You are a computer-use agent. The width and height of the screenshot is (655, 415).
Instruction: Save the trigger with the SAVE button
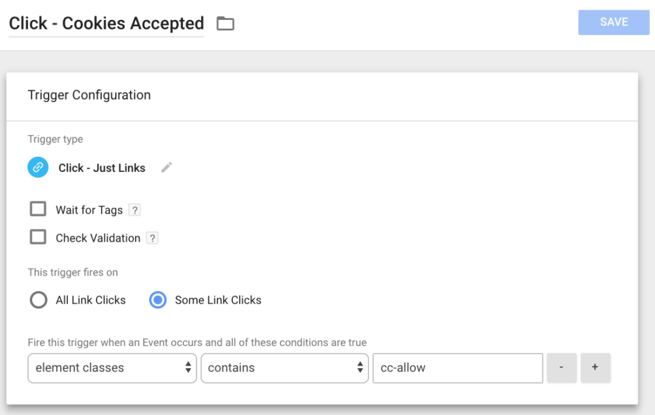click(613, 22)
